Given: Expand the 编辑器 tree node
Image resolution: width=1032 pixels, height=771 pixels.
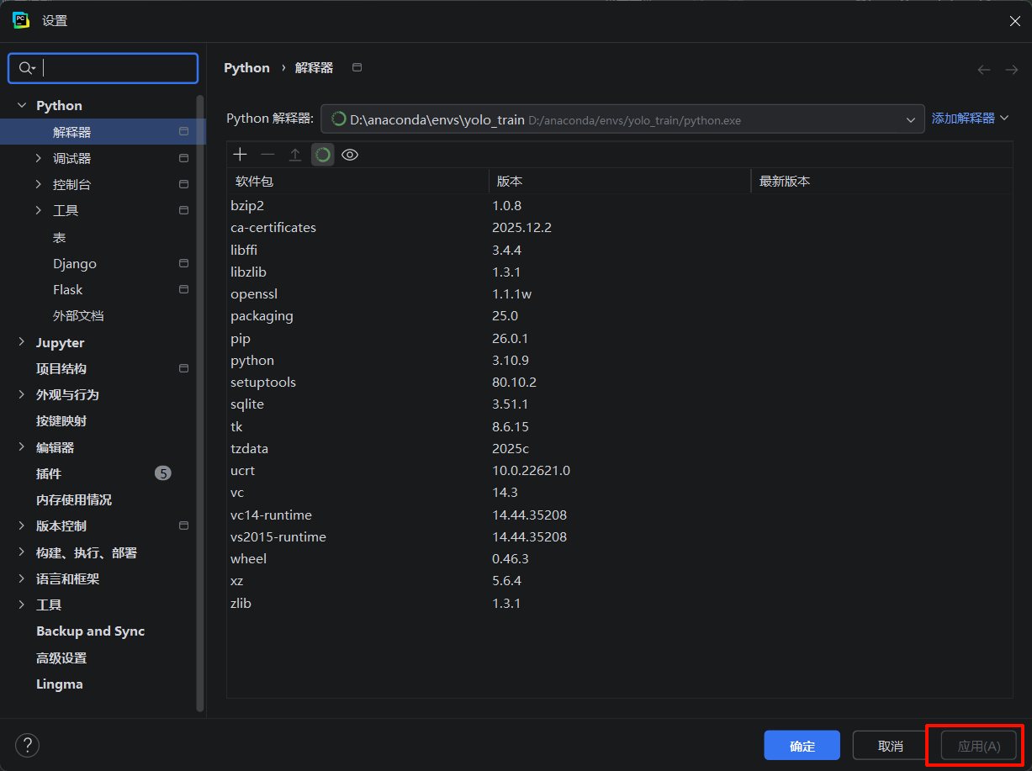Looking at the screenshot, I should [x=22, y=447].
